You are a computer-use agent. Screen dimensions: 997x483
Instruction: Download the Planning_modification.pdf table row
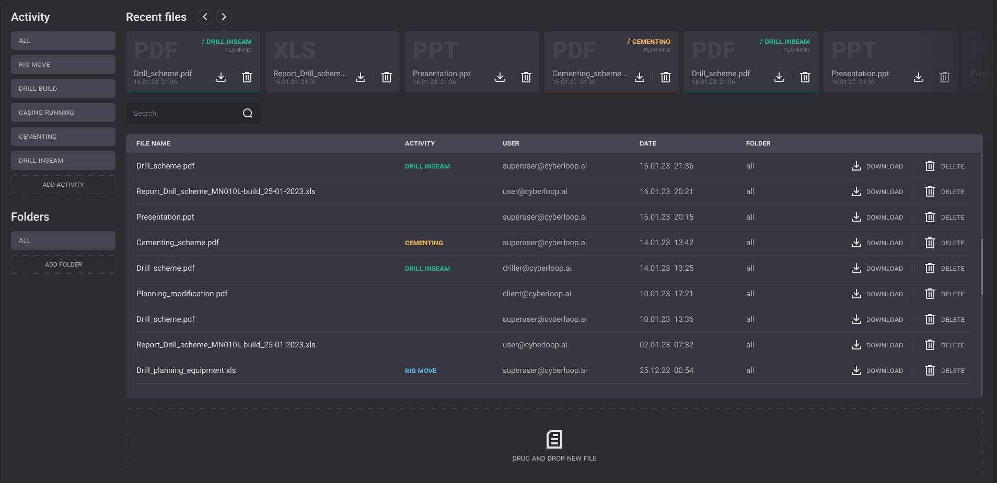(877, 294)
